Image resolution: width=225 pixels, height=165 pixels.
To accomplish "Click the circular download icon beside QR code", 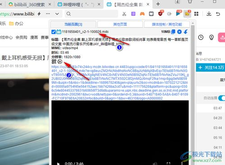I will (x=60, y=61).
